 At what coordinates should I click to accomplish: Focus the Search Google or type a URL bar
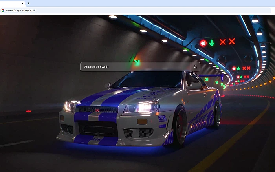tap(136, 11)
